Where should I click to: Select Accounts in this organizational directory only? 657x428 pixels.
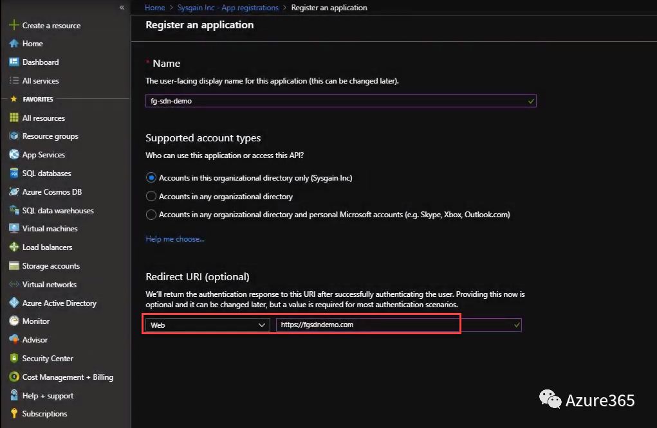(x=151, y=177)
